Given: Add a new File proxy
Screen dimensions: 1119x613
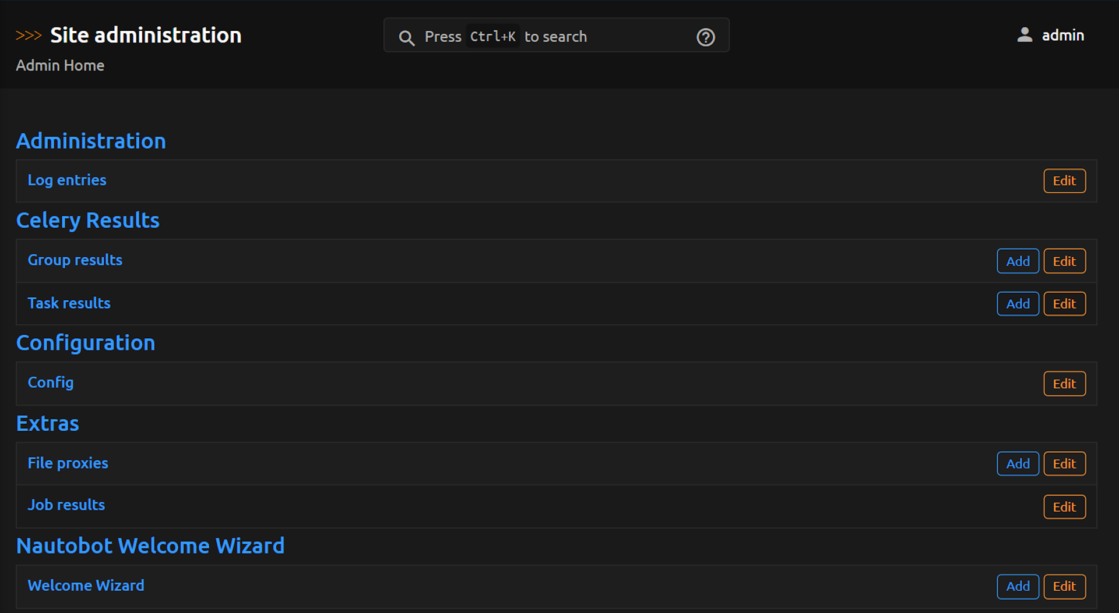Looking at the screenshot, I should [x=1018, y=464].
